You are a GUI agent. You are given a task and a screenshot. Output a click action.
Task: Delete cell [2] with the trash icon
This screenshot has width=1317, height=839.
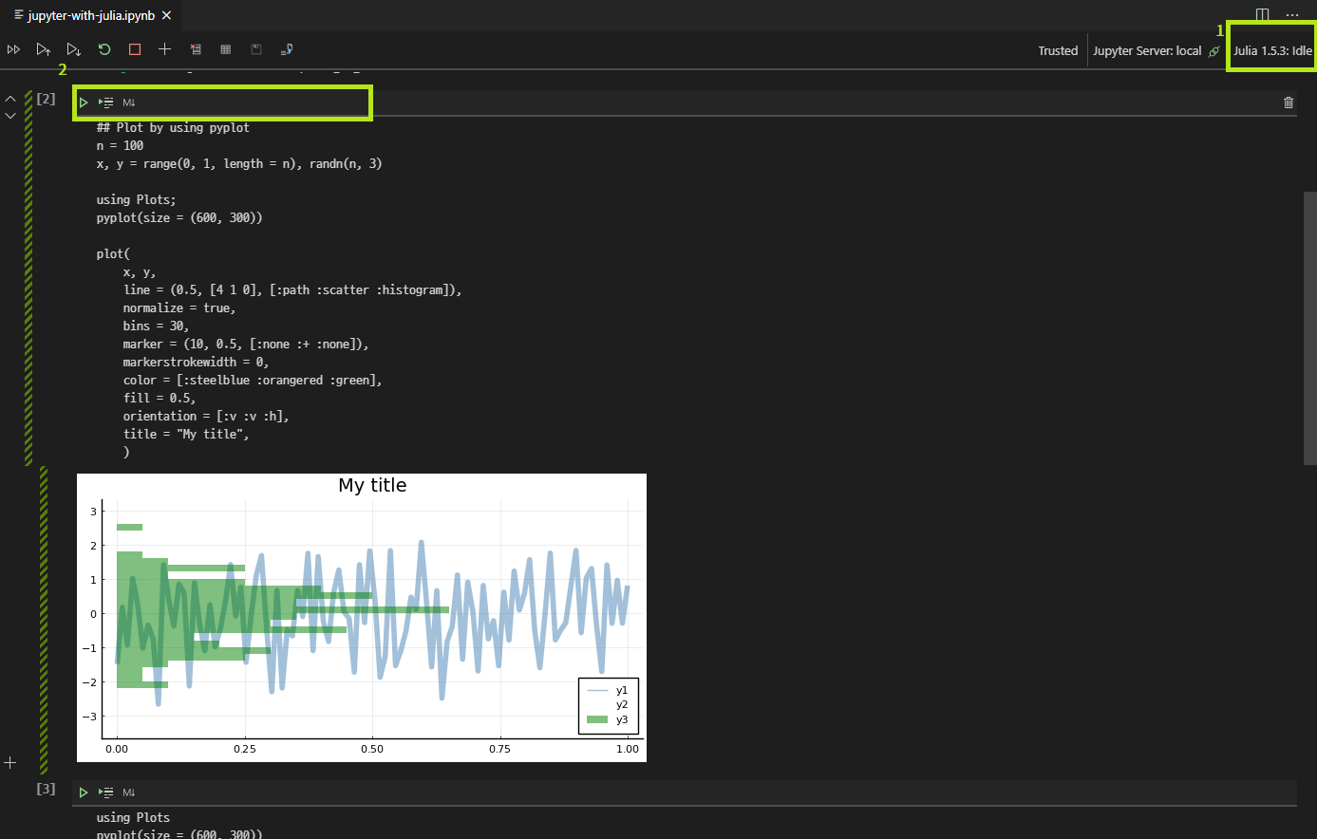pos(1289,103)
